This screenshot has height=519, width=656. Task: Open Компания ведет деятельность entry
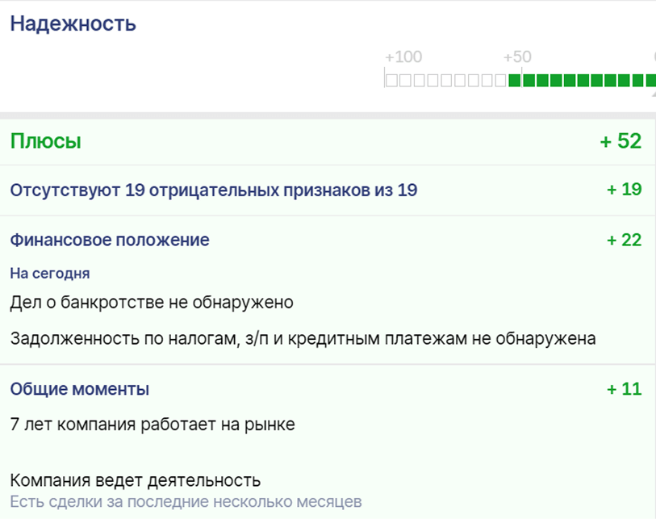135,480
